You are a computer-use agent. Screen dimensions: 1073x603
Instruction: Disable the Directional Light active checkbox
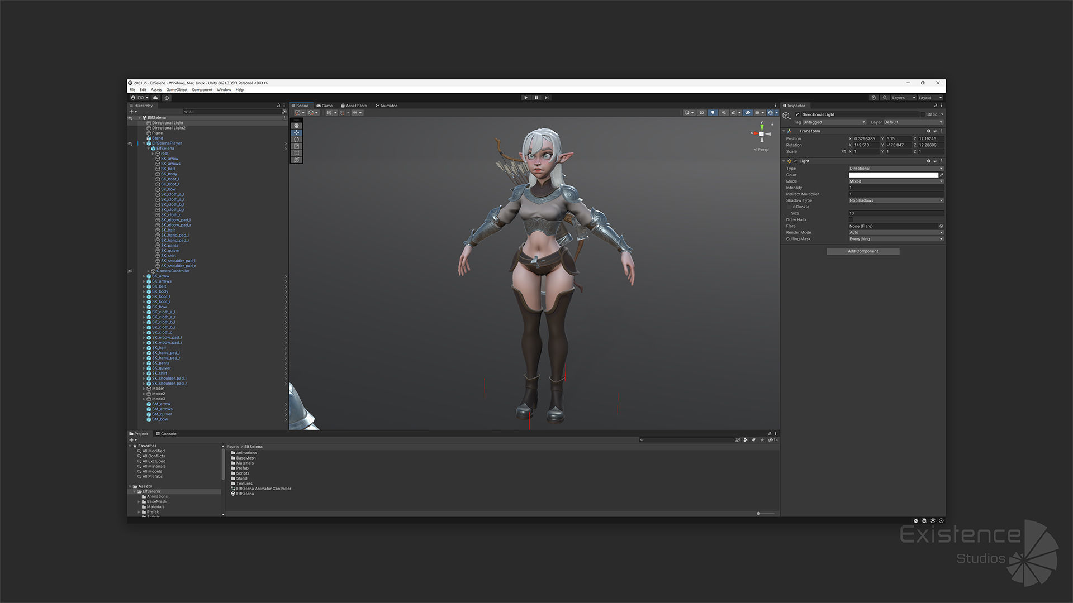point(797,114)
